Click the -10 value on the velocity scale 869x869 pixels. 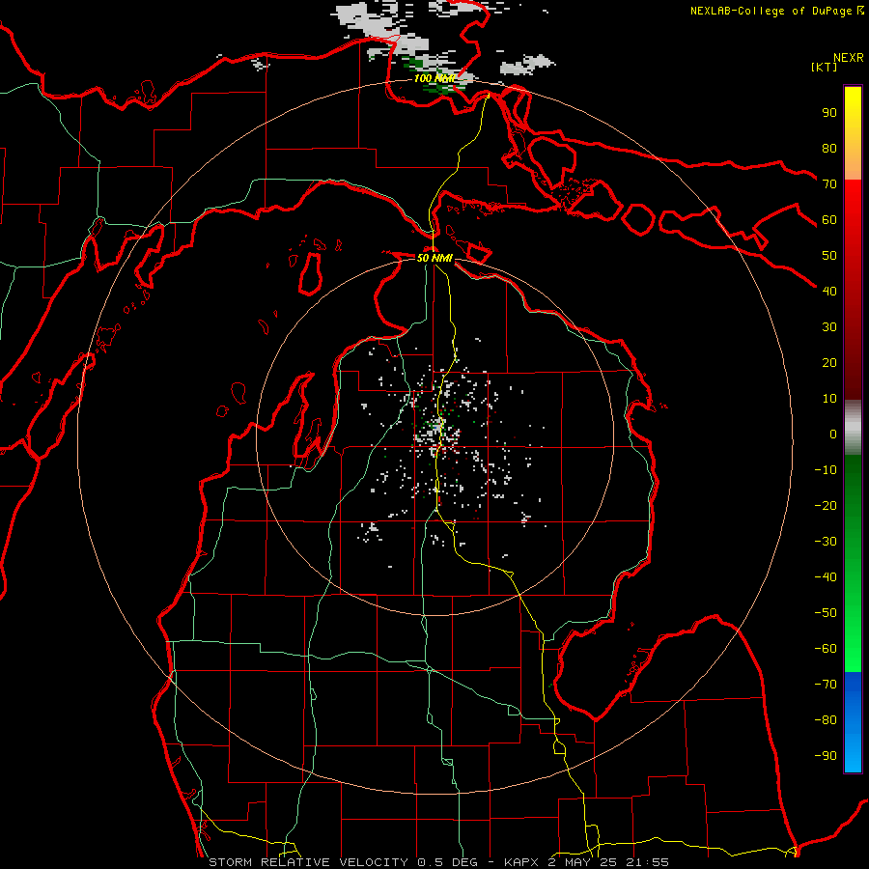[826, 470]
